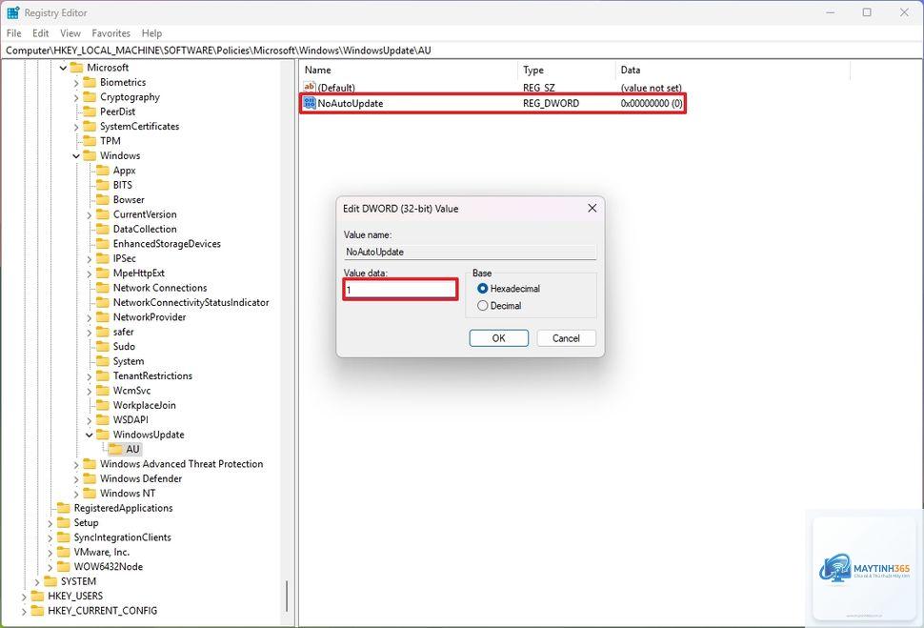
Task: Expand the SYSTEM hive
Action: pyautogui.click(x=37, y=582)
